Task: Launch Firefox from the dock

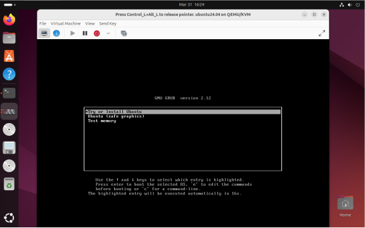Action: pyautogui.click(x=9, y=20)
